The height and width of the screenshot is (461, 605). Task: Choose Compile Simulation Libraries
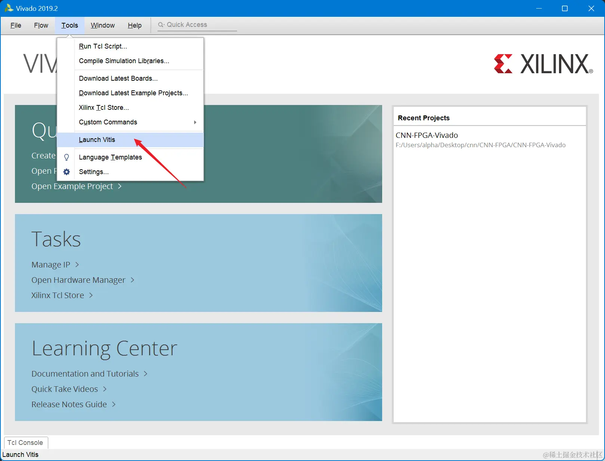point(130,61)
